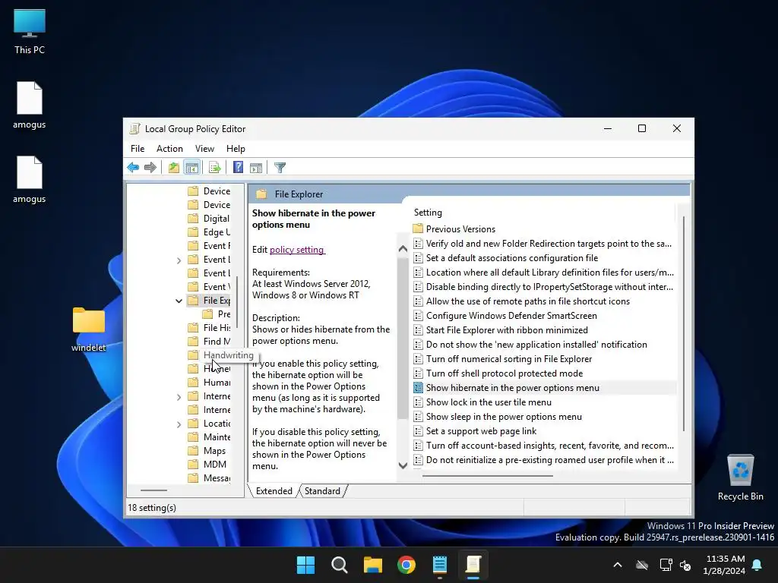Image resolution: width=778 pixels, height=583 pixels.
Task: Open the Help menu
Action: click(x=236, y=149)
